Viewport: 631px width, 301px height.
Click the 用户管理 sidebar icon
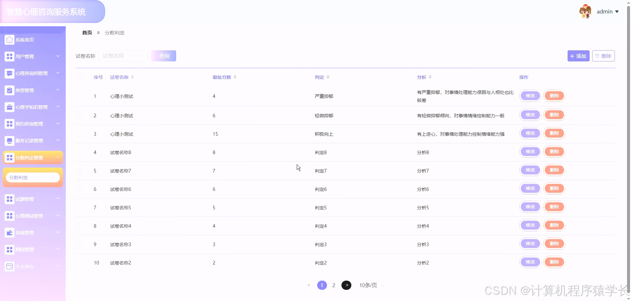coord(9,56)
